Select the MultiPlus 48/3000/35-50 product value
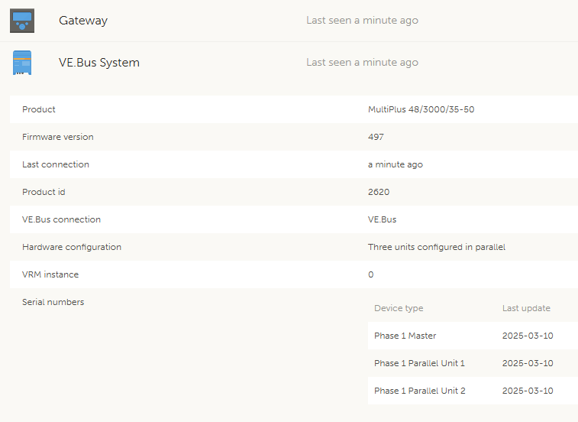Screen dimensions: 578x422 point(421,109)
